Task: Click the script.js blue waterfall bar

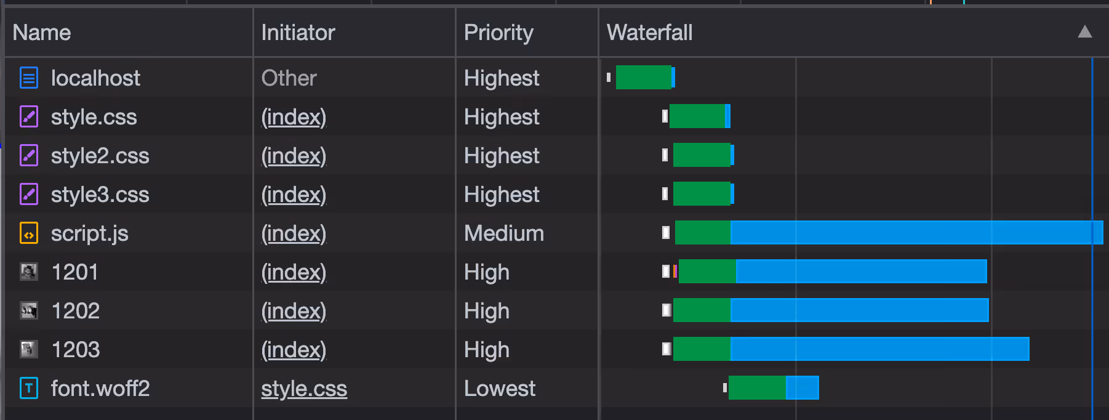Action: pyautogui.click(x=916, y=233)
